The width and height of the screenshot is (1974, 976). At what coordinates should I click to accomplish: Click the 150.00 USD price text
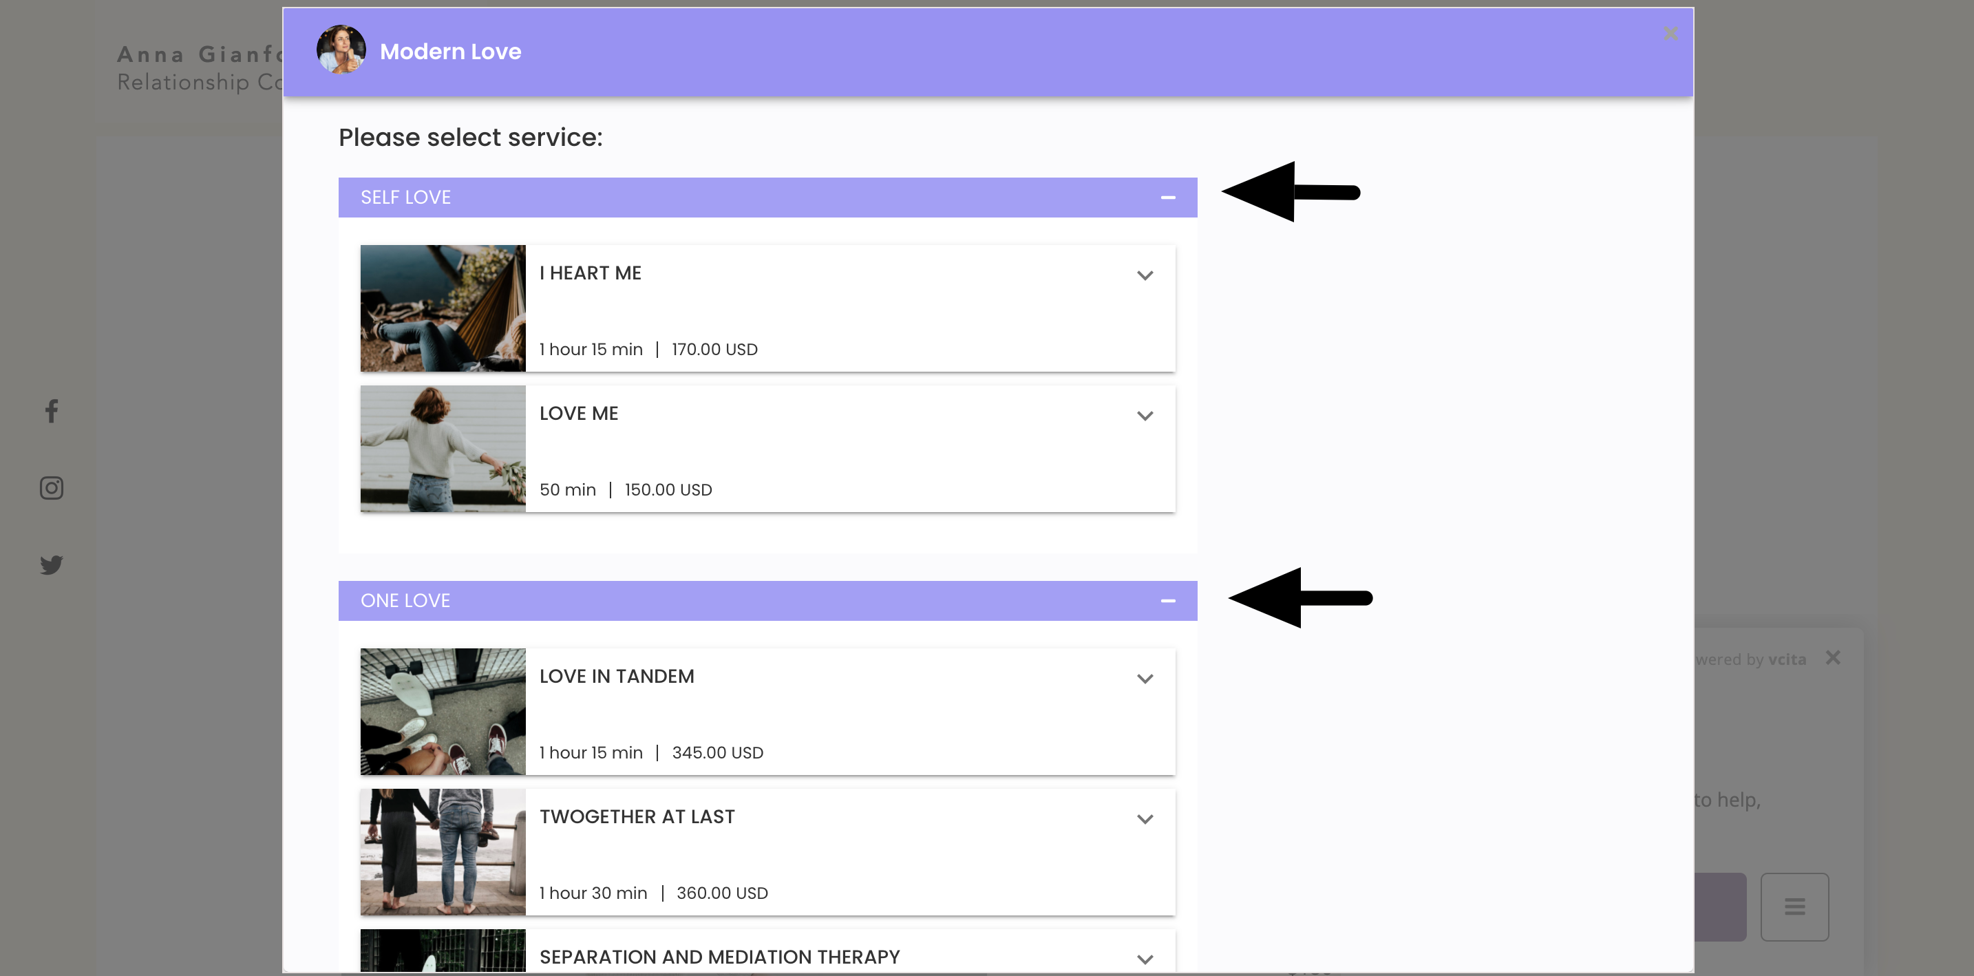coord(668,489)
